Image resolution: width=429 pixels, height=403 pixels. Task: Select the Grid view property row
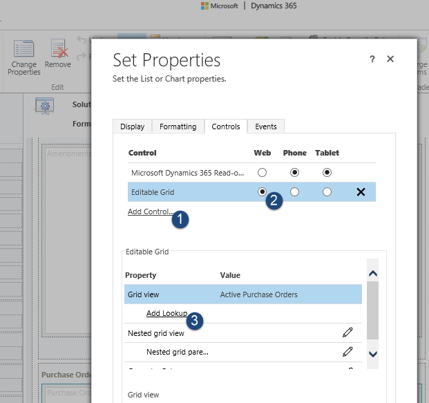[243, 294]
